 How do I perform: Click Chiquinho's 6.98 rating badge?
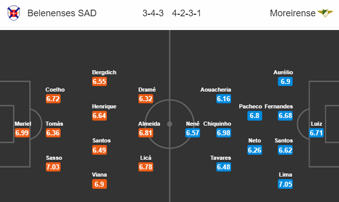click(224, 133)
